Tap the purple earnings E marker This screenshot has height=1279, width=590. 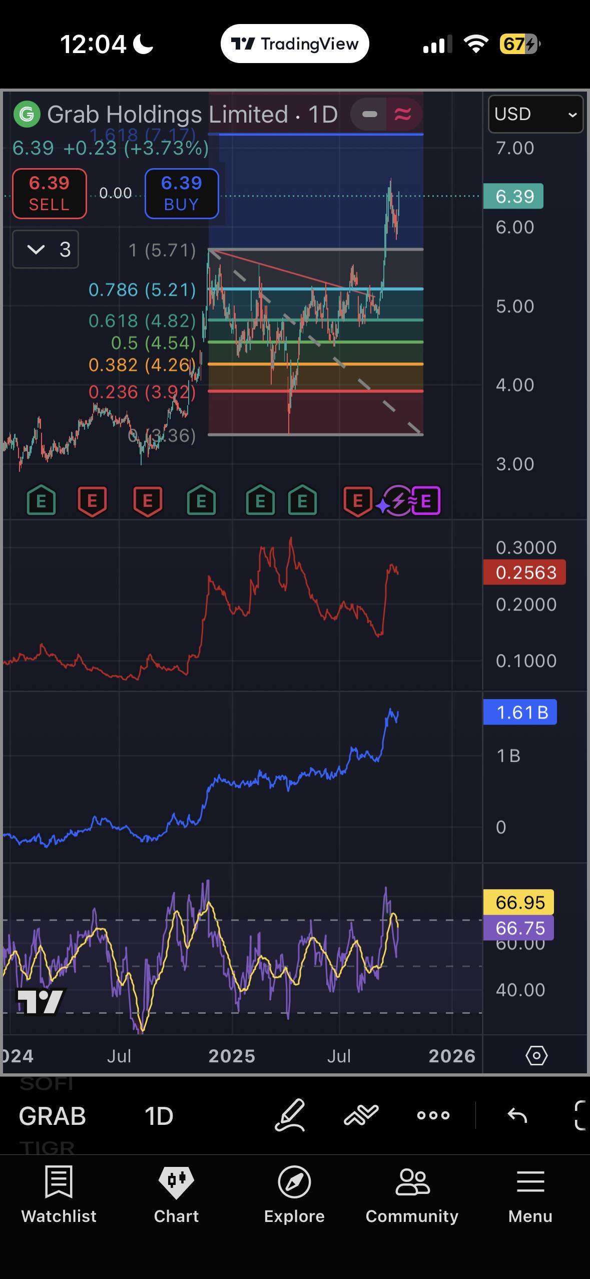point(426,500)
